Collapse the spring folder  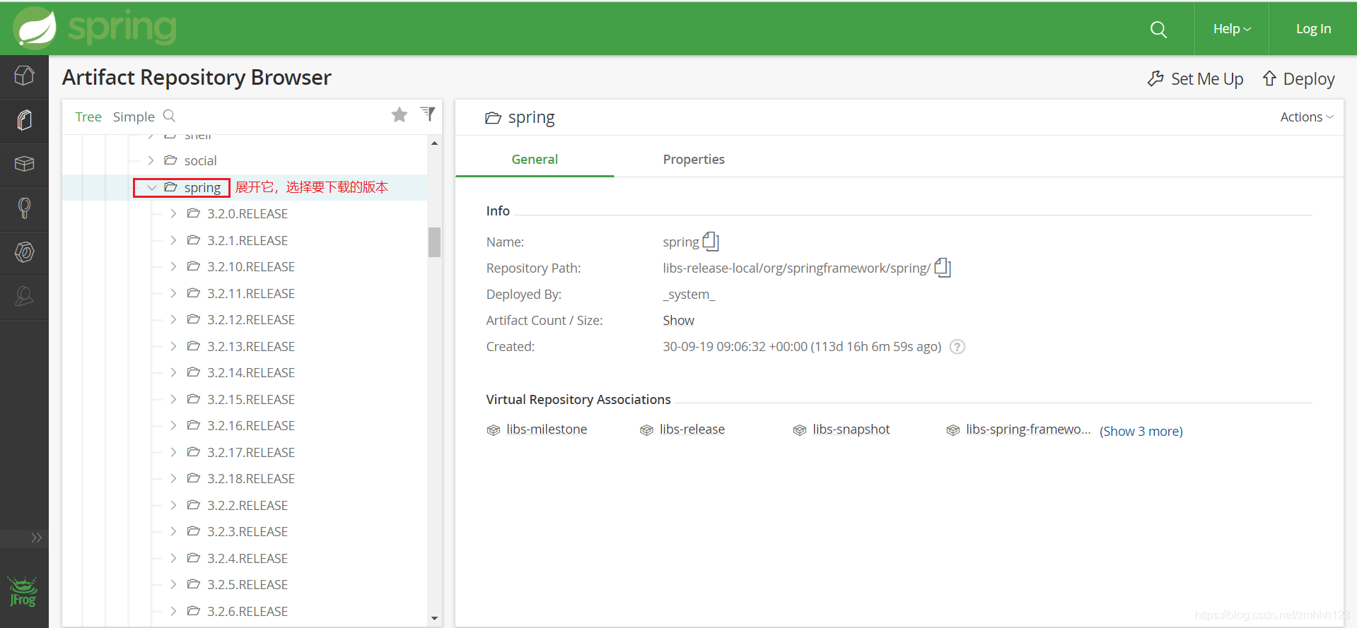[x=151, y=187]
